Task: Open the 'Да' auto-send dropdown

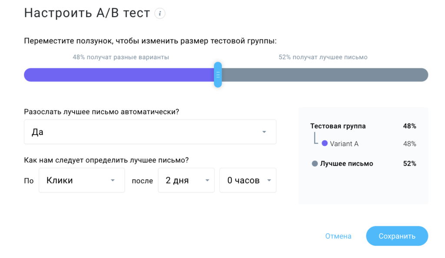Action: pyautogui.click(x=150, y=132)
